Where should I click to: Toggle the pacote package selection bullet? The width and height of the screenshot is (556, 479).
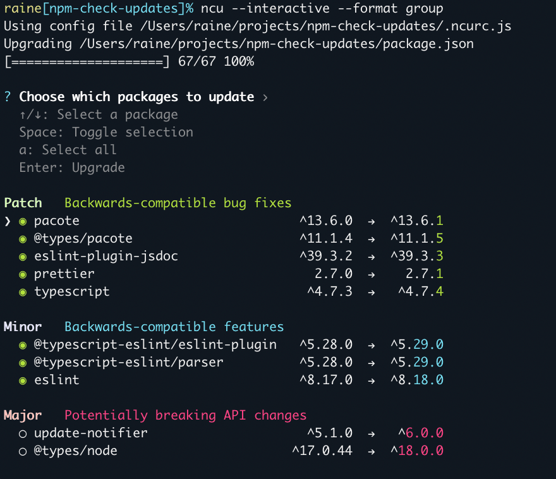pyautogui.click(x=23, y=222)
